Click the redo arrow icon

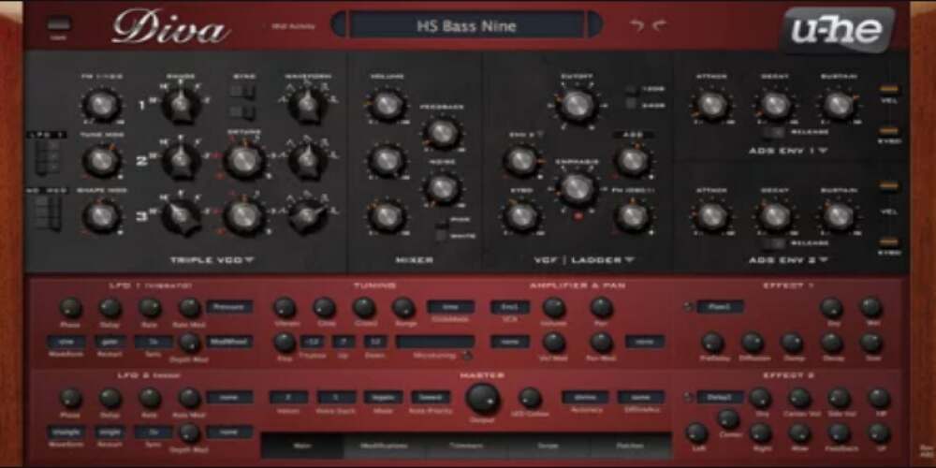(x=660, y=25)
